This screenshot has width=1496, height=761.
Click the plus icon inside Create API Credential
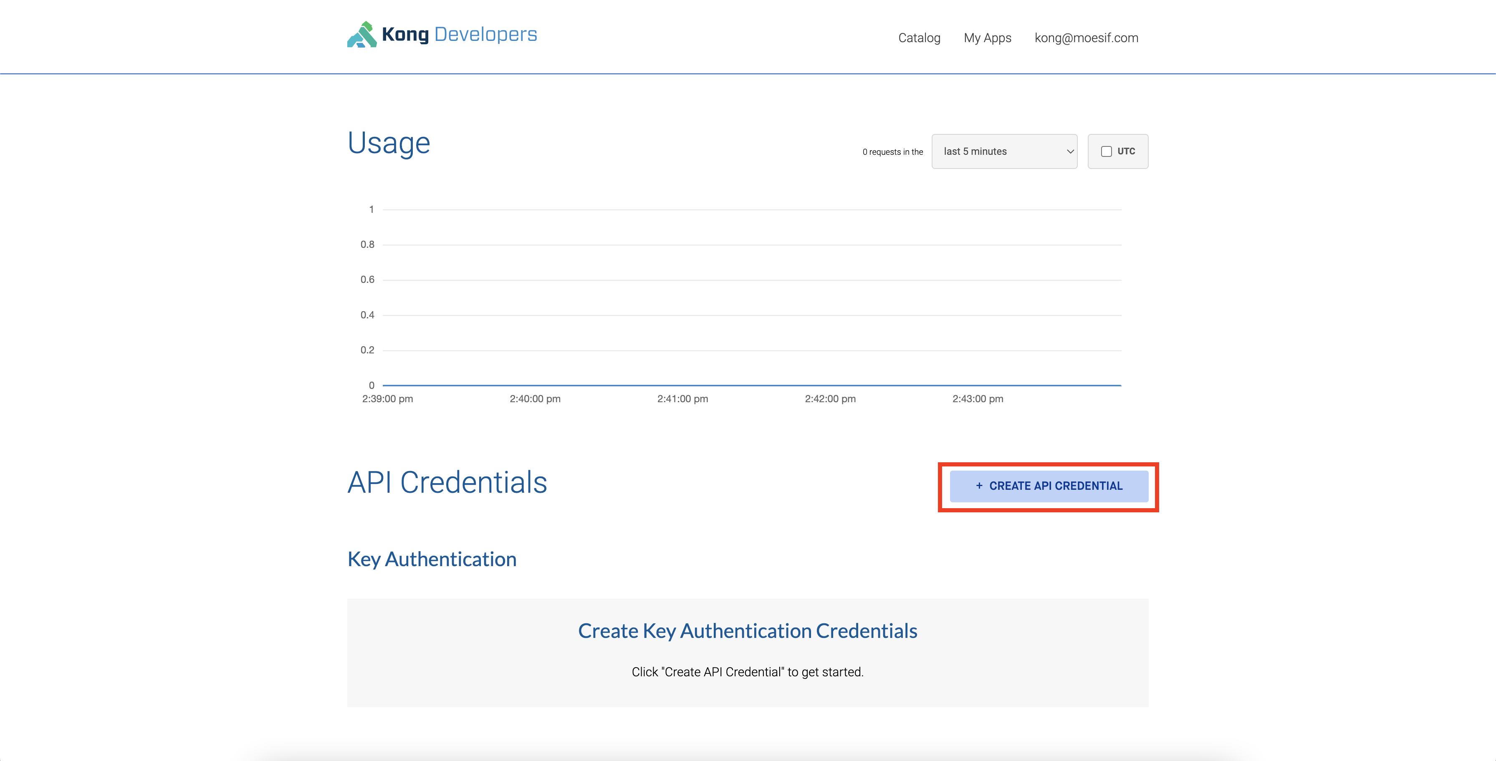coord(979,486)
